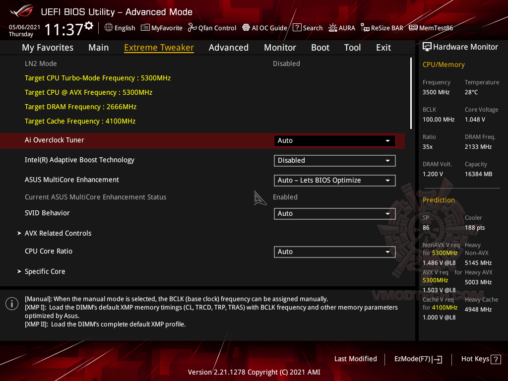Click Target DRAM Frequency 2666MHz line
This screenshot has width=508, height=381.
click(80, 107)
